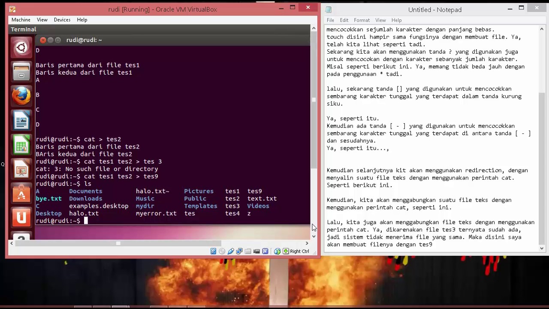The height and width of the screenshot is (309, 549).
Task: Click 'Pictures' in terminal listing
Action: [x=199, y=191]
